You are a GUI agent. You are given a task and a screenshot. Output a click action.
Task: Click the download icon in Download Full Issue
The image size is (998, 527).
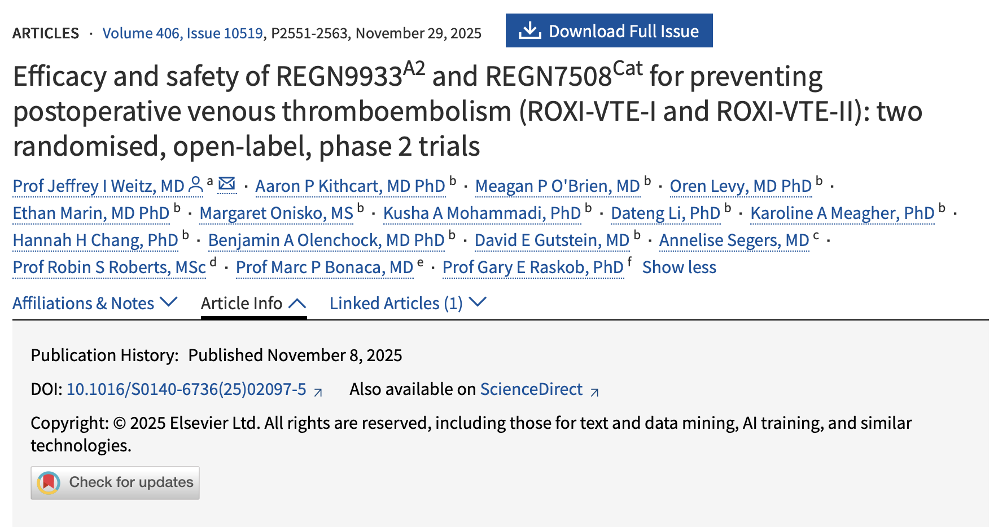pos(529,30)
